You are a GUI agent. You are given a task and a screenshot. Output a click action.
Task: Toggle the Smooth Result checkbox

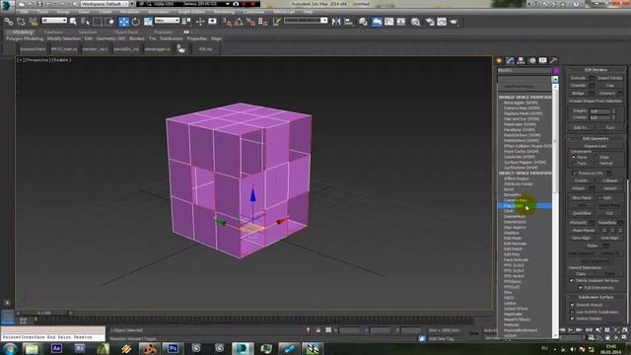tap(572, 305)
